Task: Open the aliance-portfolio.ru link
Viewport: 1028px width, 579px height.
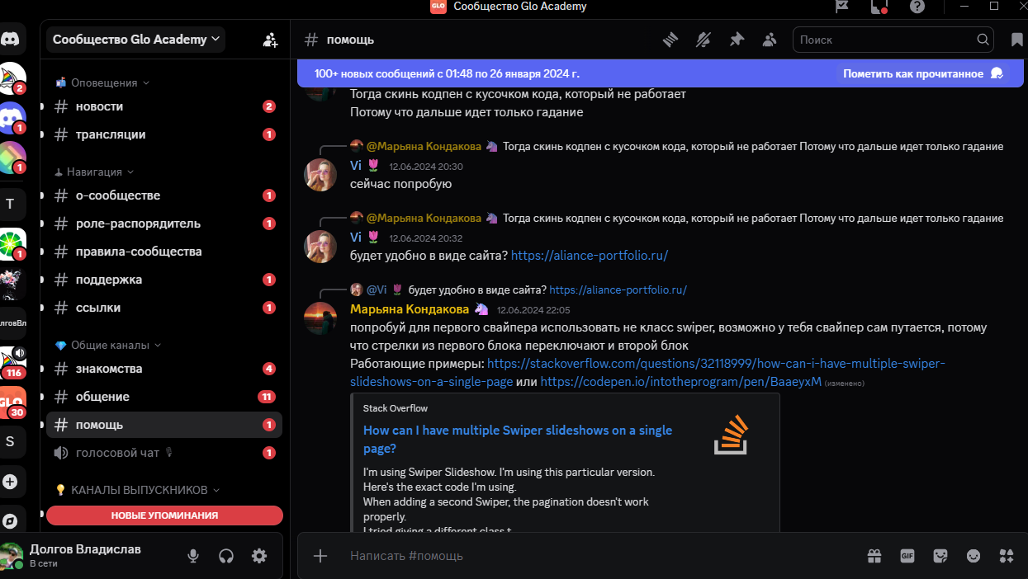Action: [589, 255]
